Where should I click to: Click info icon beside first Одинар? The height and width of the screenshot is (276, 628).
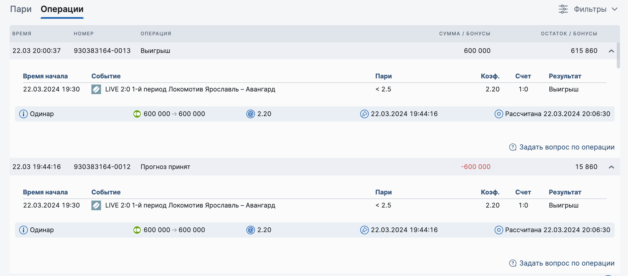[x=24, y=114]
